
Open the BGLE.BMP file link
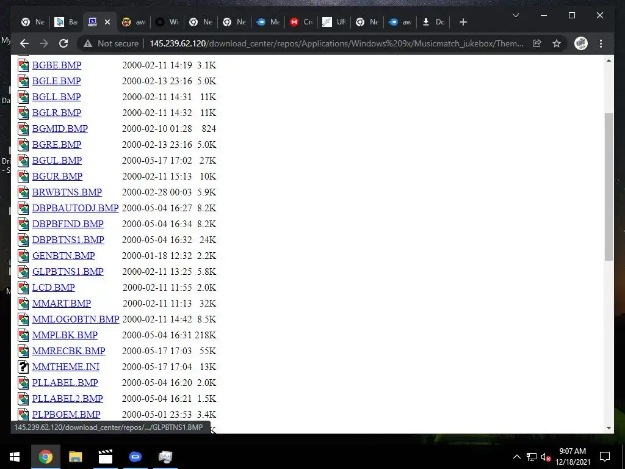coord(57,81)
